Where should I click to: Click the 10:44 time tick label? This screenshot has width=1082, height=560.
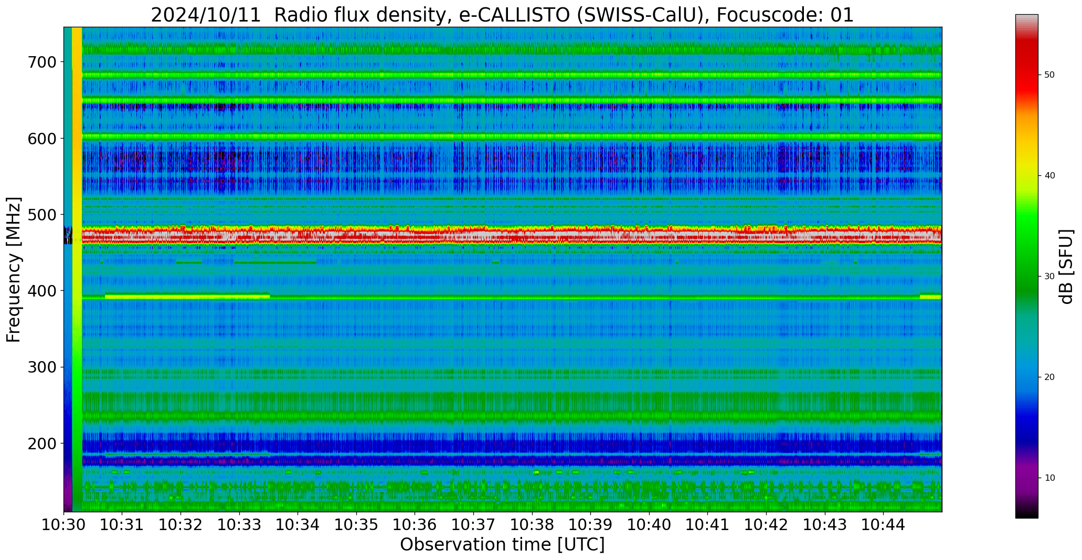[883, 524]
